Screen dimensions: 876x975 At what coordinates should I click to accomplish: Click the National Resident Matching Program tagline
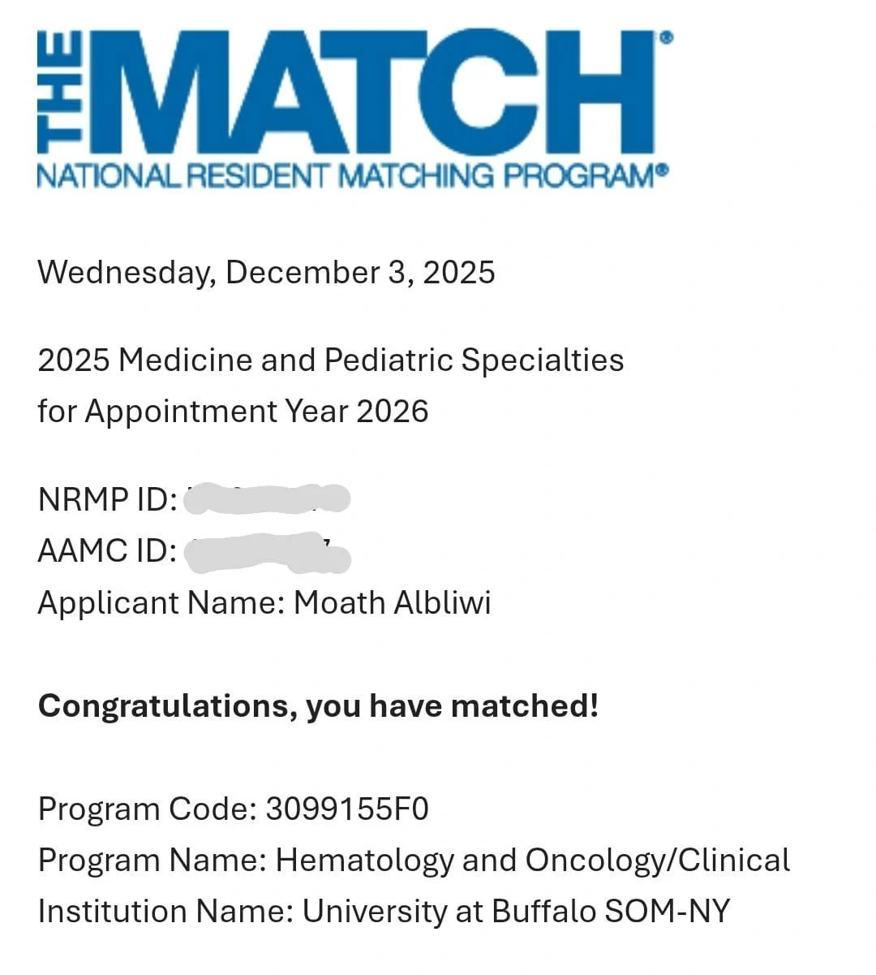345,175
